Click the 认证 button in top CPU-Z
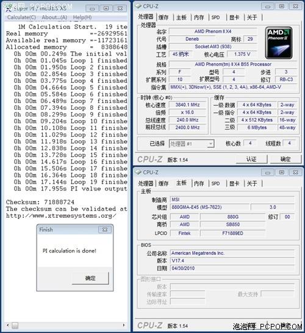Screen dimensions: 305x333 (251, 159)
